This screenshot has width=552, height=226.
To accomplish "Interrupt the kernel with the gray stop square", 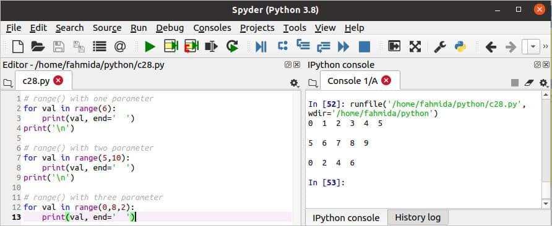I will [x=515, y=83].
